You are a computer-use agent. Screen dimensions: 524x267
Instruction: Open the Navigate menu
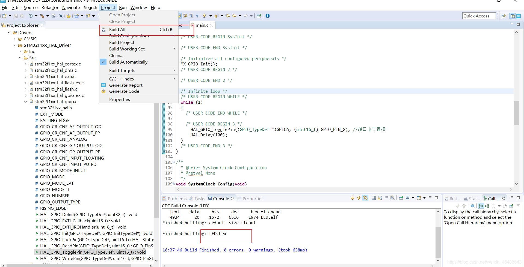[71, 8]
